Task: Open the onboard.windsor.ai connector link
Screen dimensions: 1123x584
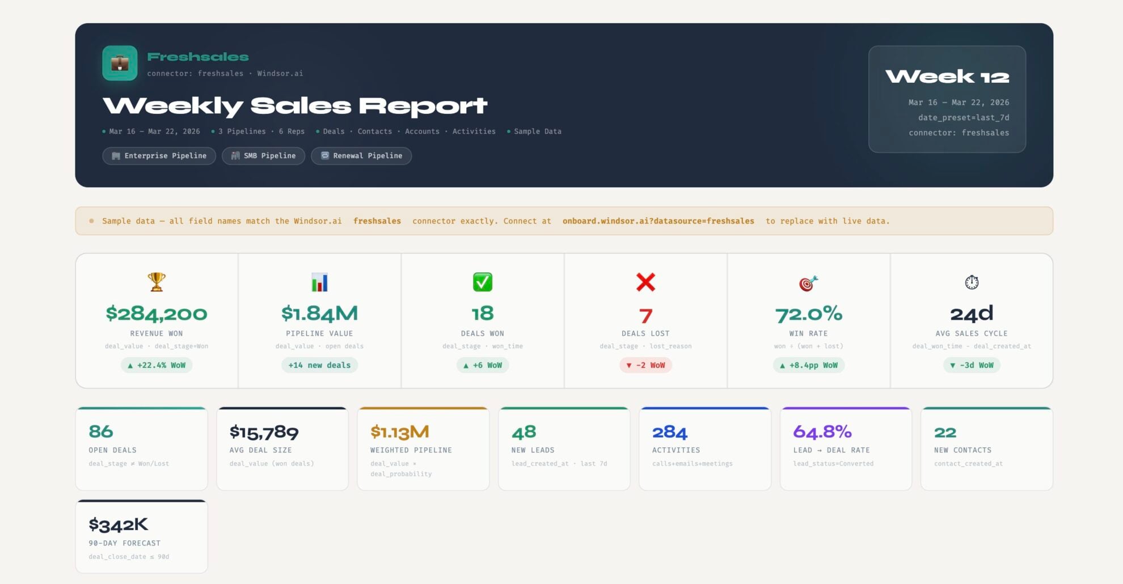Action: coord(657,221)
